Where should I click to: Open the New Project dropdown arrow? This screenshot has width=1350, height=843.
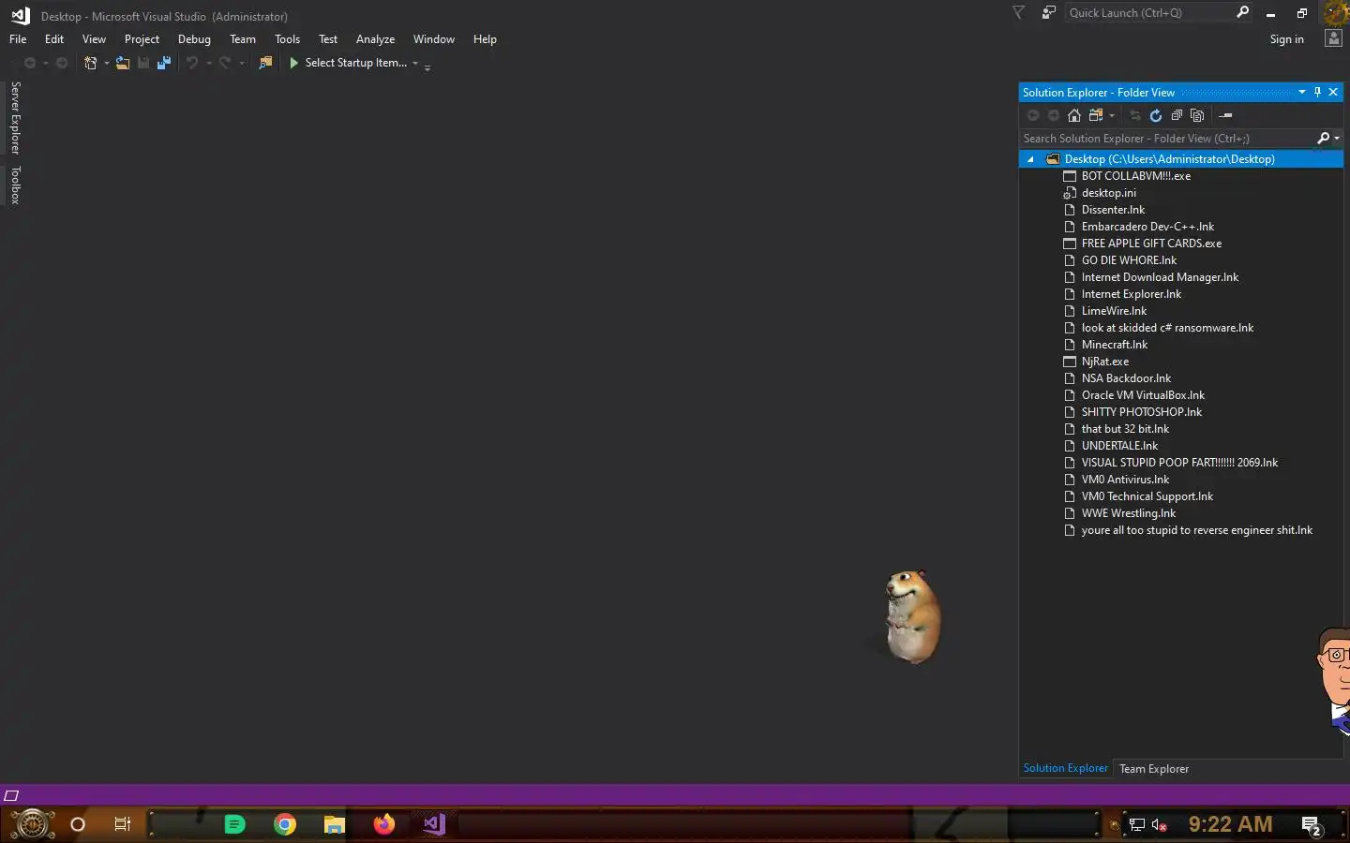coord(106,63)
